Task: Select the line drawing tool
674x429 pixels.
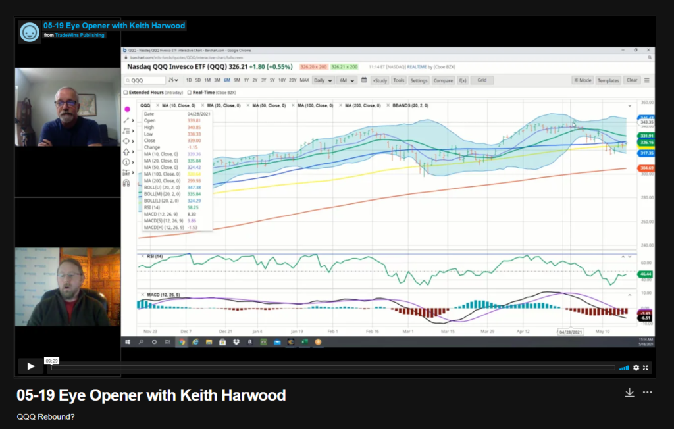Action: point(126,120)
